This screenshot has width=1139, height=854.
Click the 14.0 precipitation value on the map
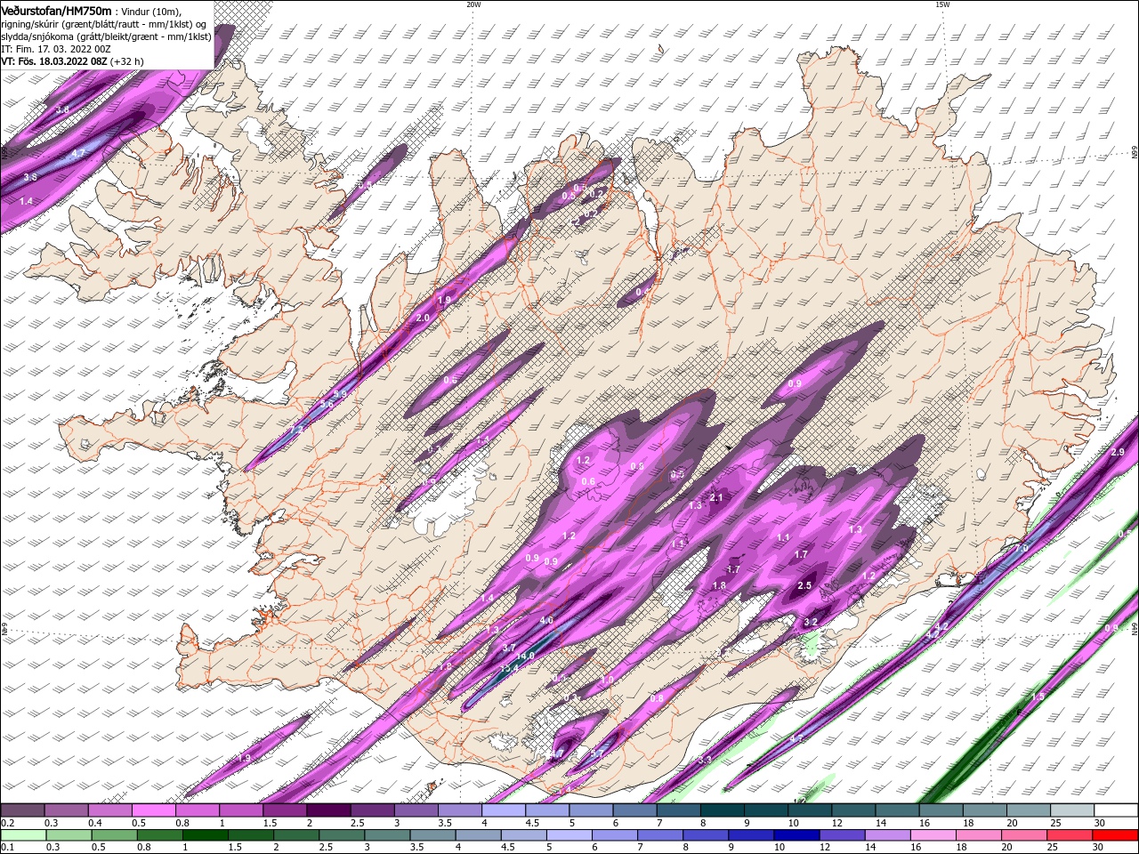point(526,656)
